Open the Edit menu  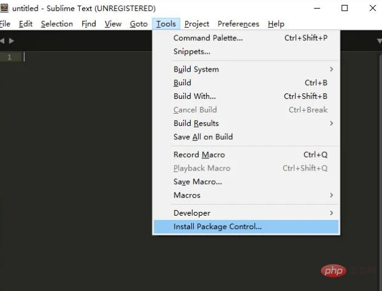click(25, 24)
